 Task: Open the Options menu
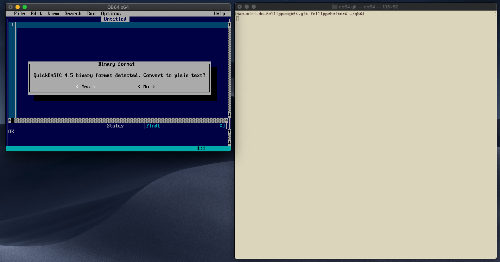tap(111, 13)
